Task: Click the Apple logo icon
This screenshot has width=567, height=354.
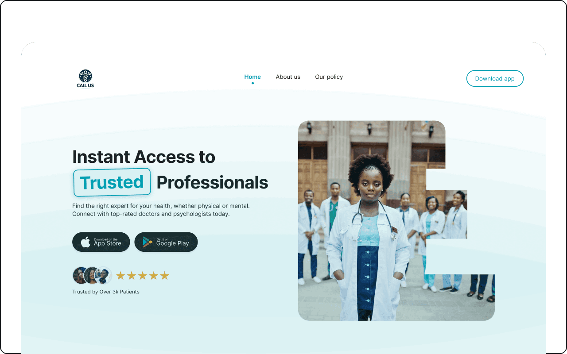Action: [85, 242]
